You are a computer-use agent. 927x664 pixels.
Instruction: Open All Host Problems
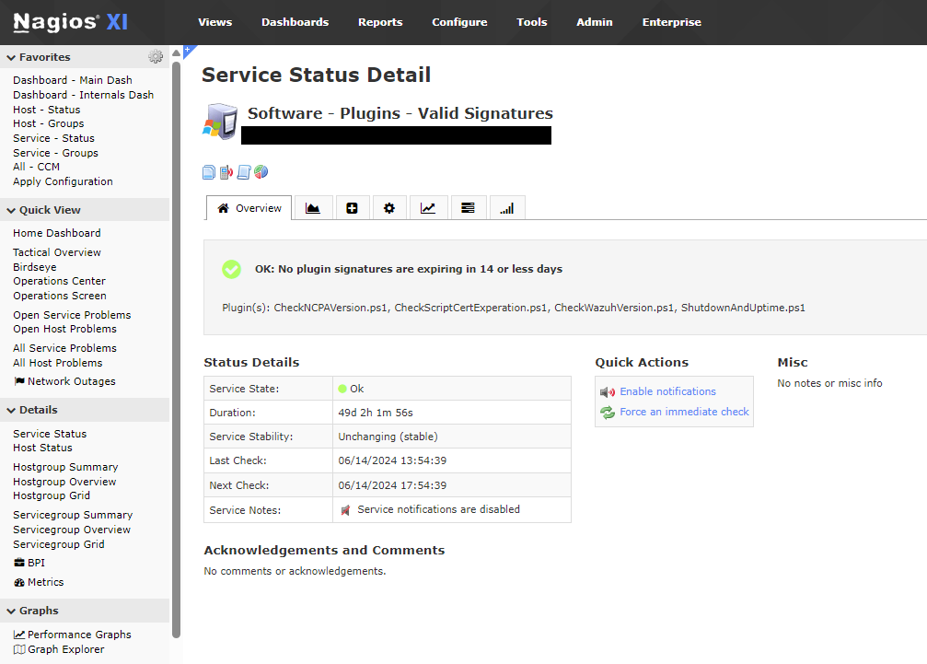(x=58, y=363)
